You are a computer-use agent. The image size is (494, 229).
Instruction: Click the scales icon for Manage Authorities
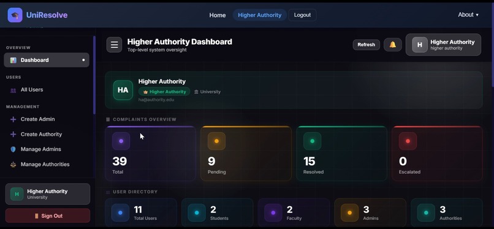click(x=13, y=165)
